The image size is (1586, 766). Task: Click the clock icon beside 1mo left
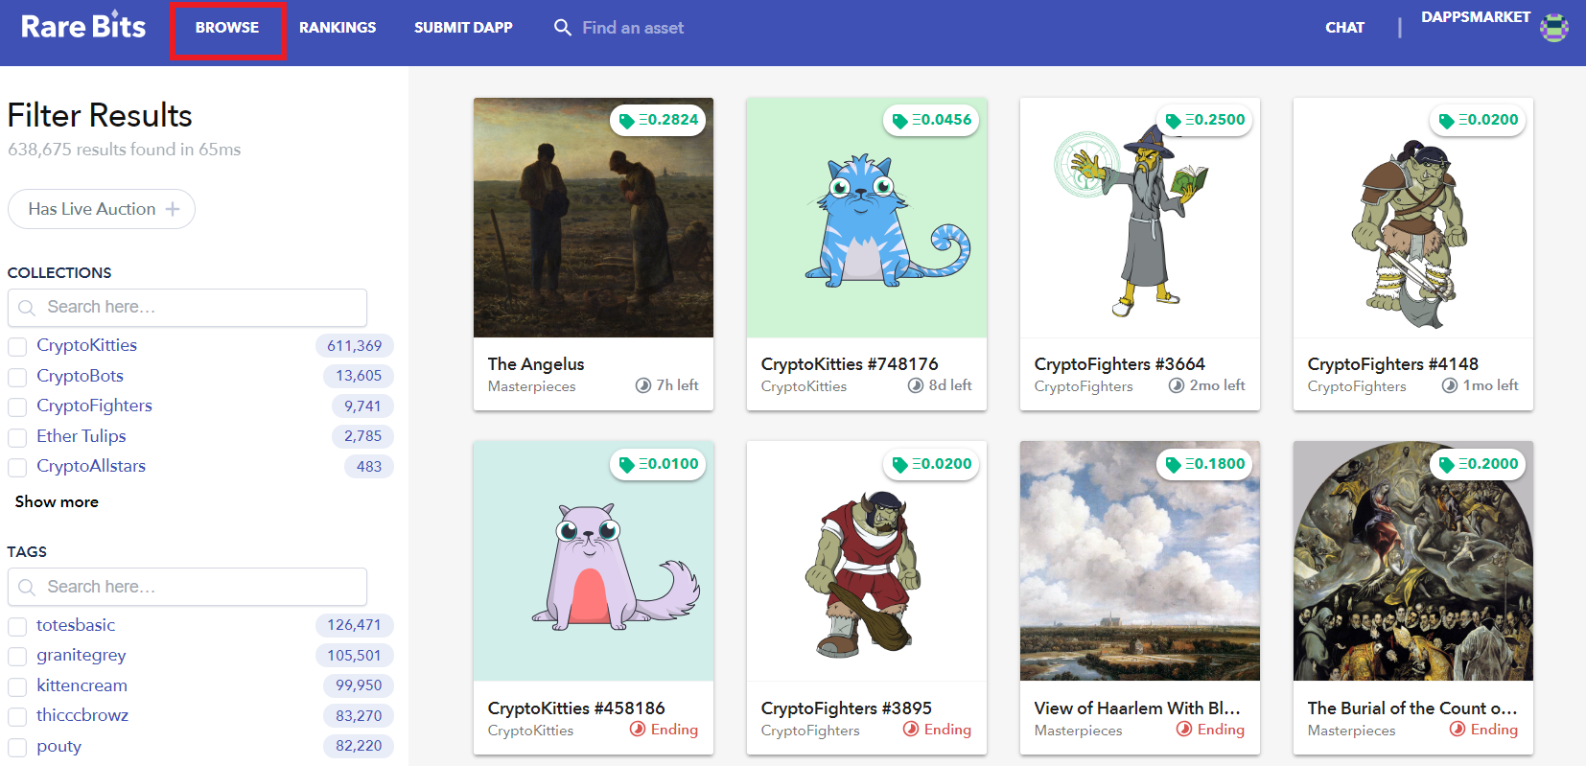click(1450, 385)
